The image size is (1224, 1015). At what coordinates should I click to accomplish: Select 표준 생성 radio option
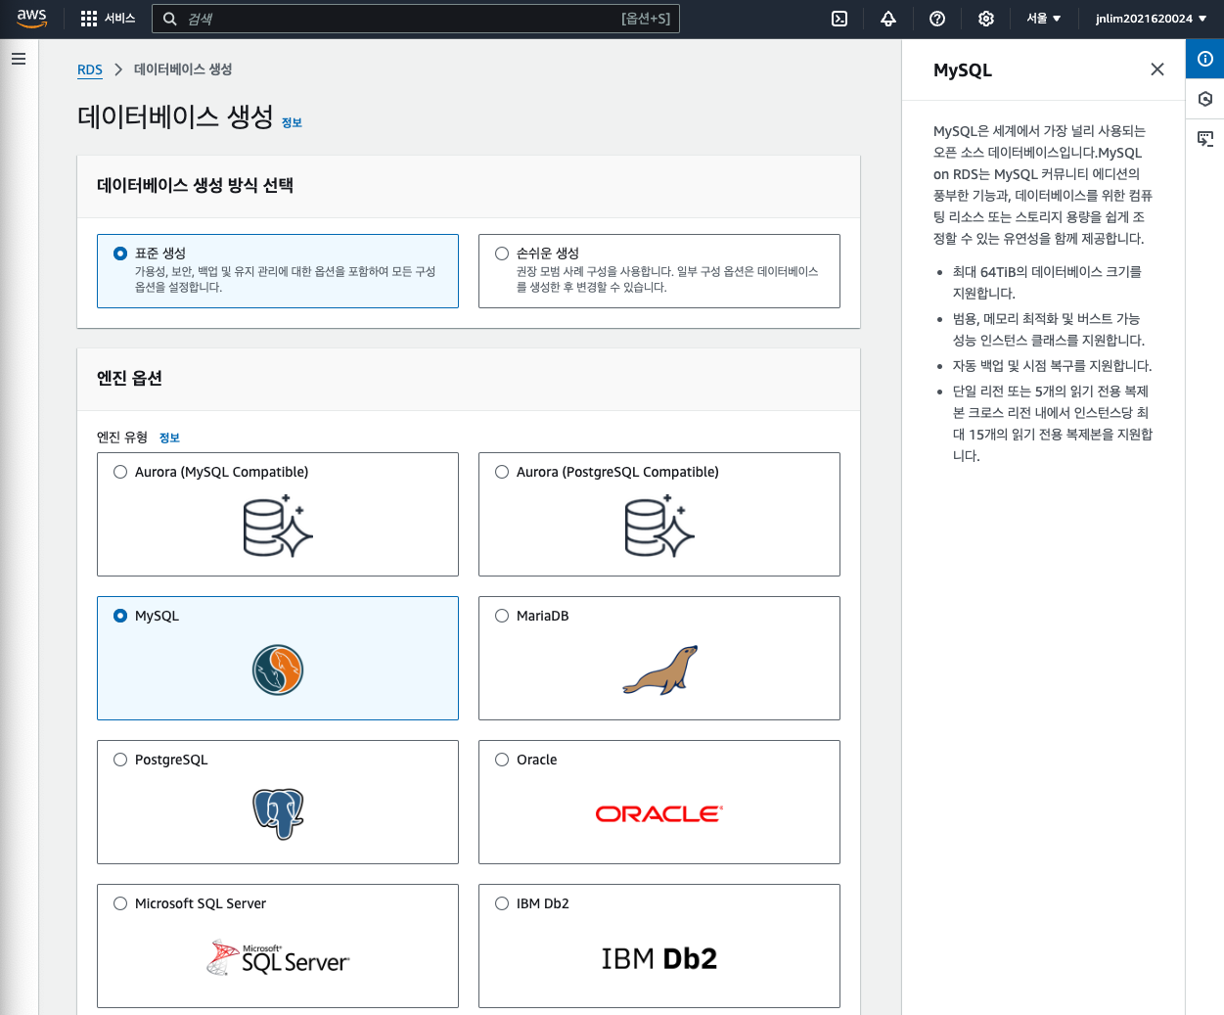coord(120,254)
